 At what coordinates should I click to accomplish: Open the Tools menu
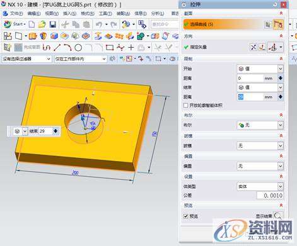click(x=105, y=14)
